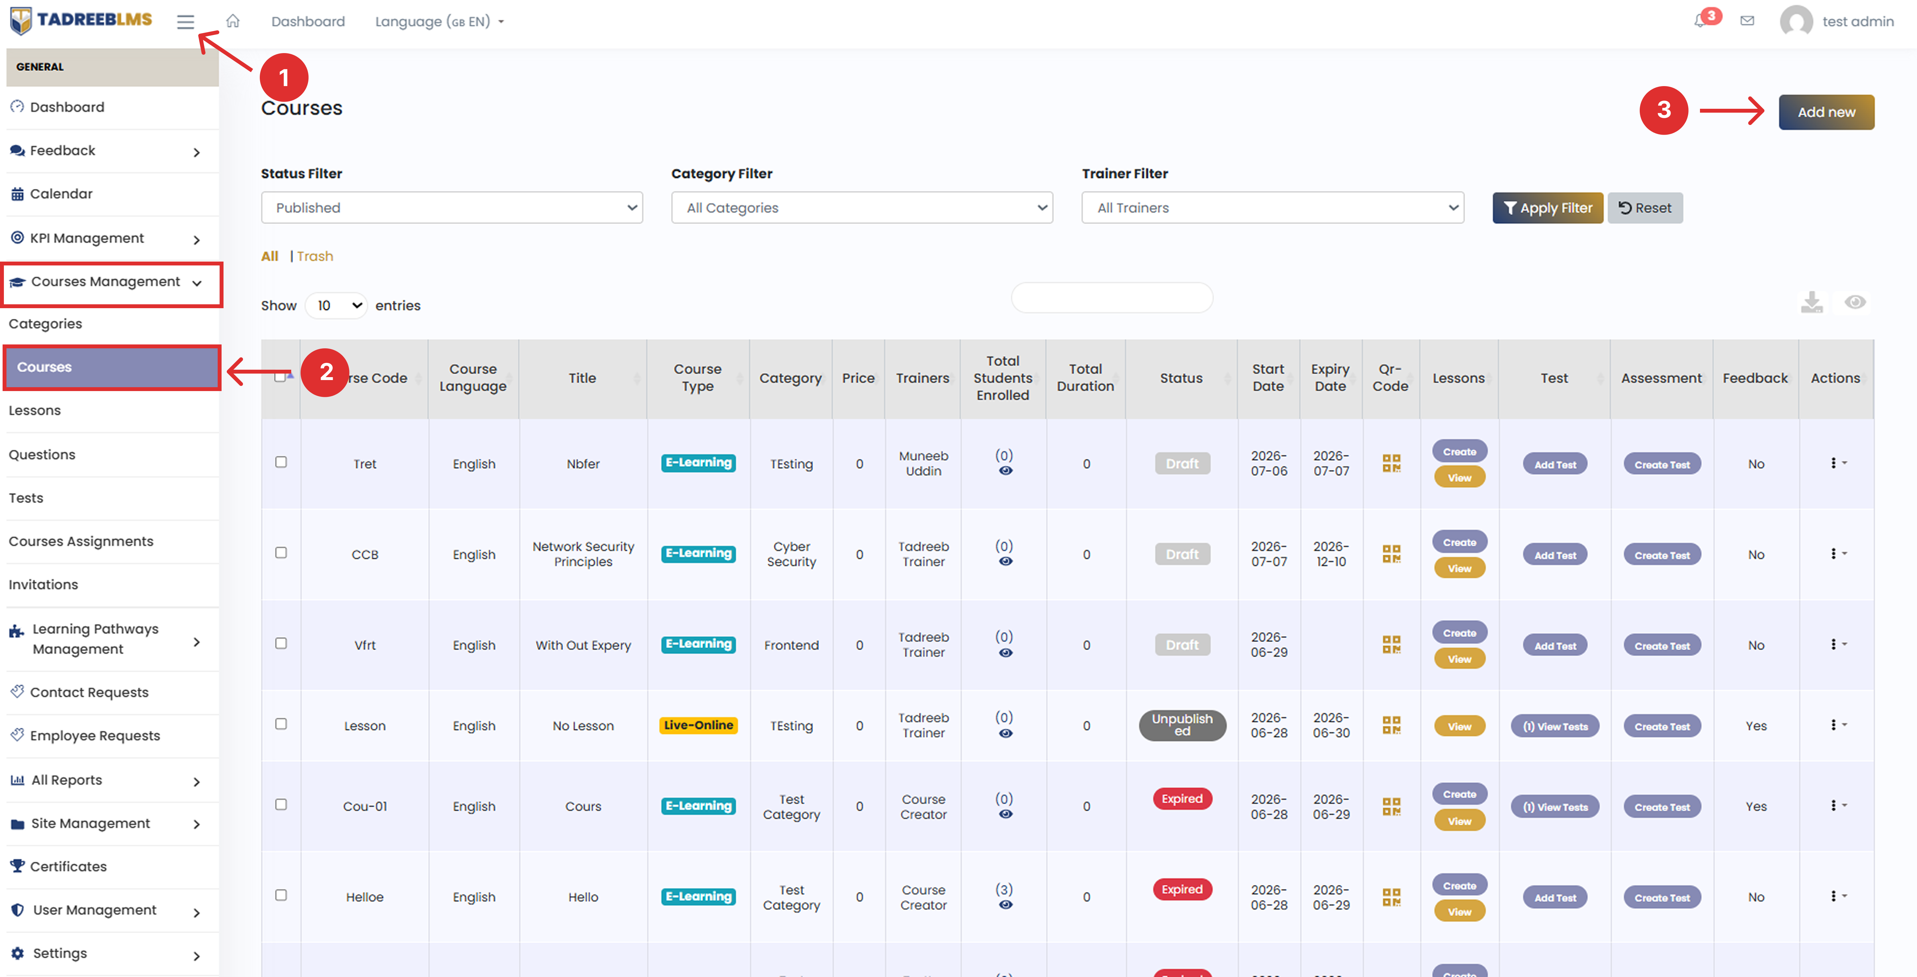Click the Add new button
This screenshot has height=977, width=1917.
coord(1826,112)
